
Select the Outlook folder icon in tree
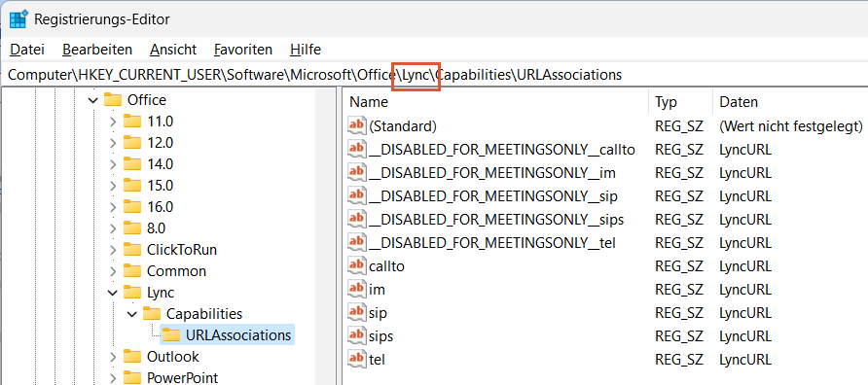(132, 357)
